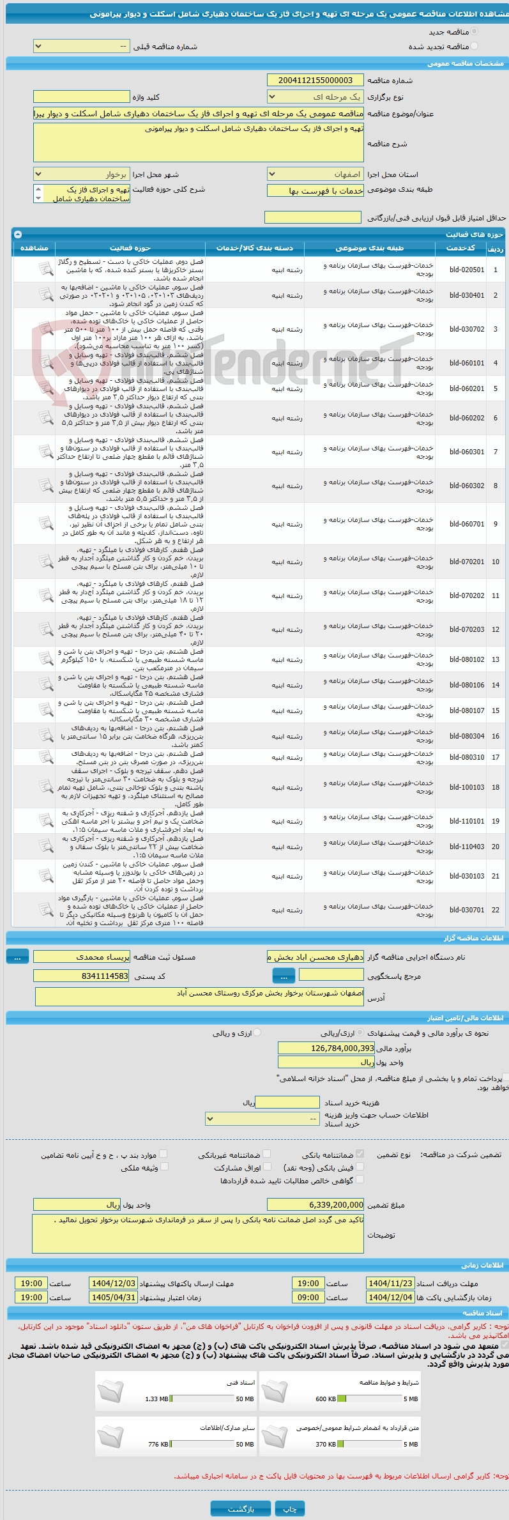Click the شماره مناقصه field
Image resolution: width=509 pixels, height=1520 pixels.
[315, 81]
